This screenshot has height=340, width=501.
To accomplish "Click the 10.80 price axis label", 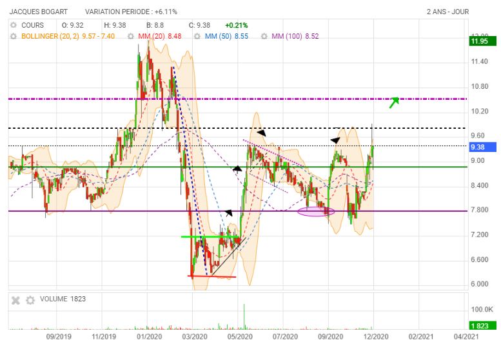I will (480, 86).
